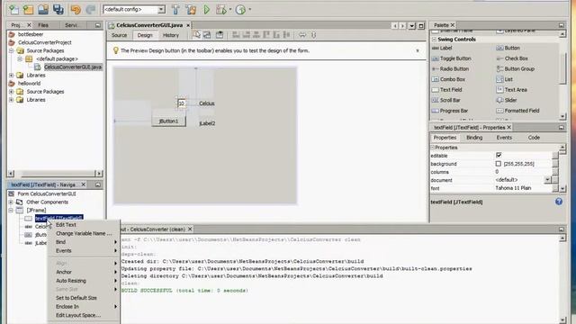Click the New File toolbar icon

tap(14, 10)
